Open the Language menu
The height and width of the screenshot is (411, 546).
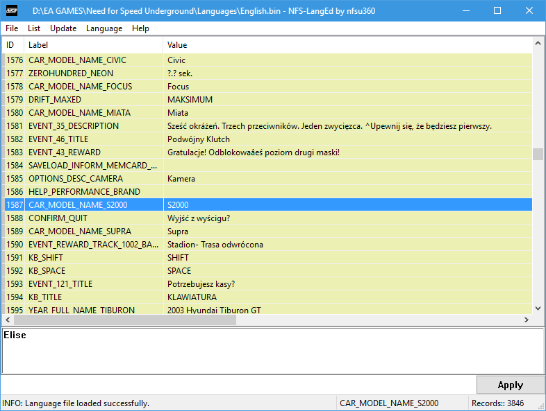tap(104, 28)
